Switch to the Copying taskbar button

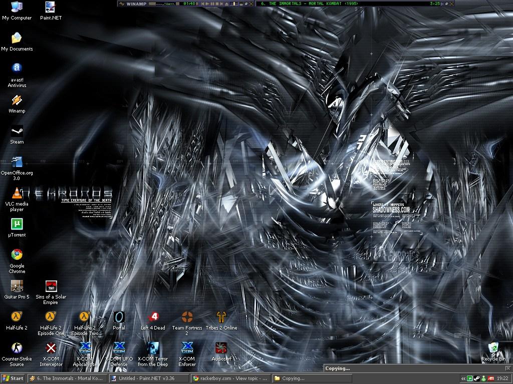tap(312, 378)
